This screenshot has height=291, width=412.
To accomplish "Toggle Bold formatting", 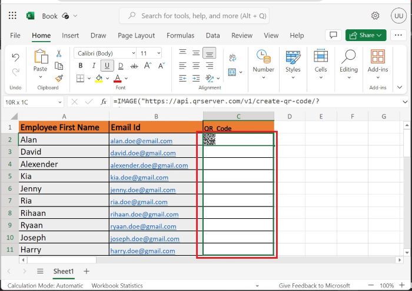I will [81, 66].
